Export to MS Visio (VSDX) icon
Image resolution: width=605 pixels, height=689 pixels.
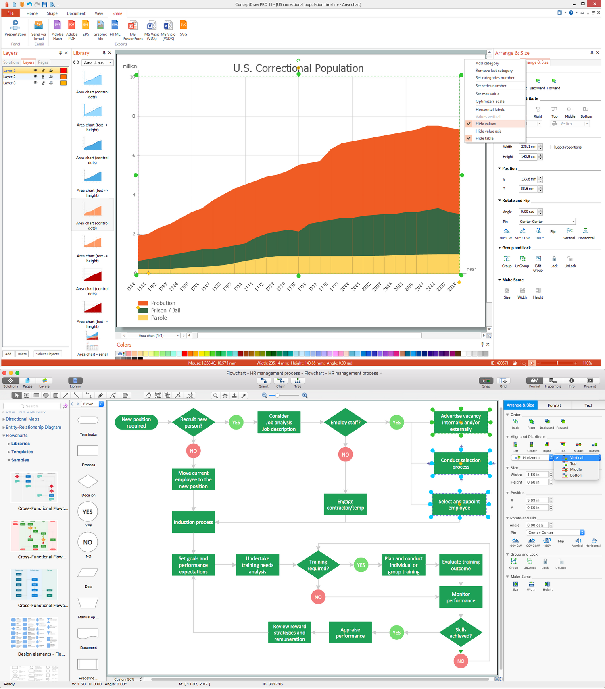point(168,25)
